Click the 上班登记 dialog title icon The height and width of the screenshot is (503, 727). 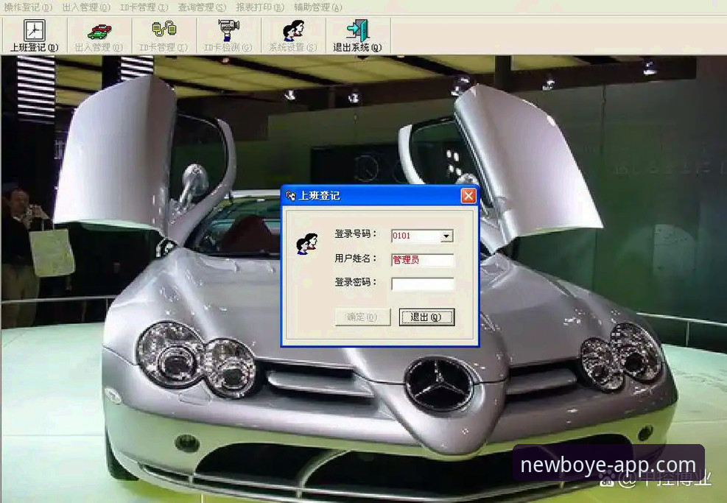[x=291, y=196]
